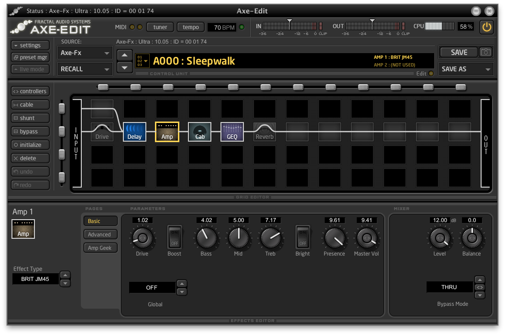The image size is (505, 335).
Task: Click the Bass knob
Action: click(207, 238)
